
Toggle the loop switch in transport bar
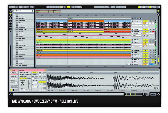pos(110,7)
